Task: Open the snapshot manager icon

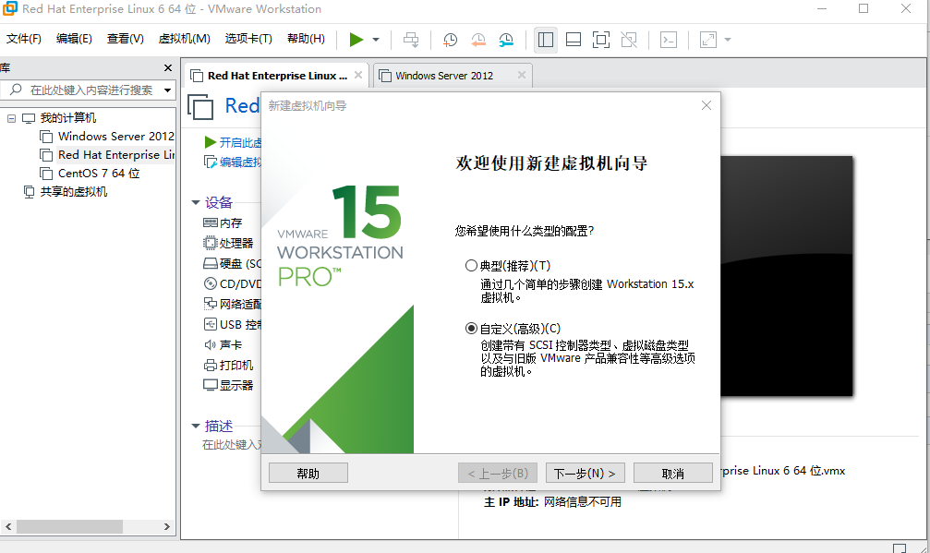Action: [506, 40]
